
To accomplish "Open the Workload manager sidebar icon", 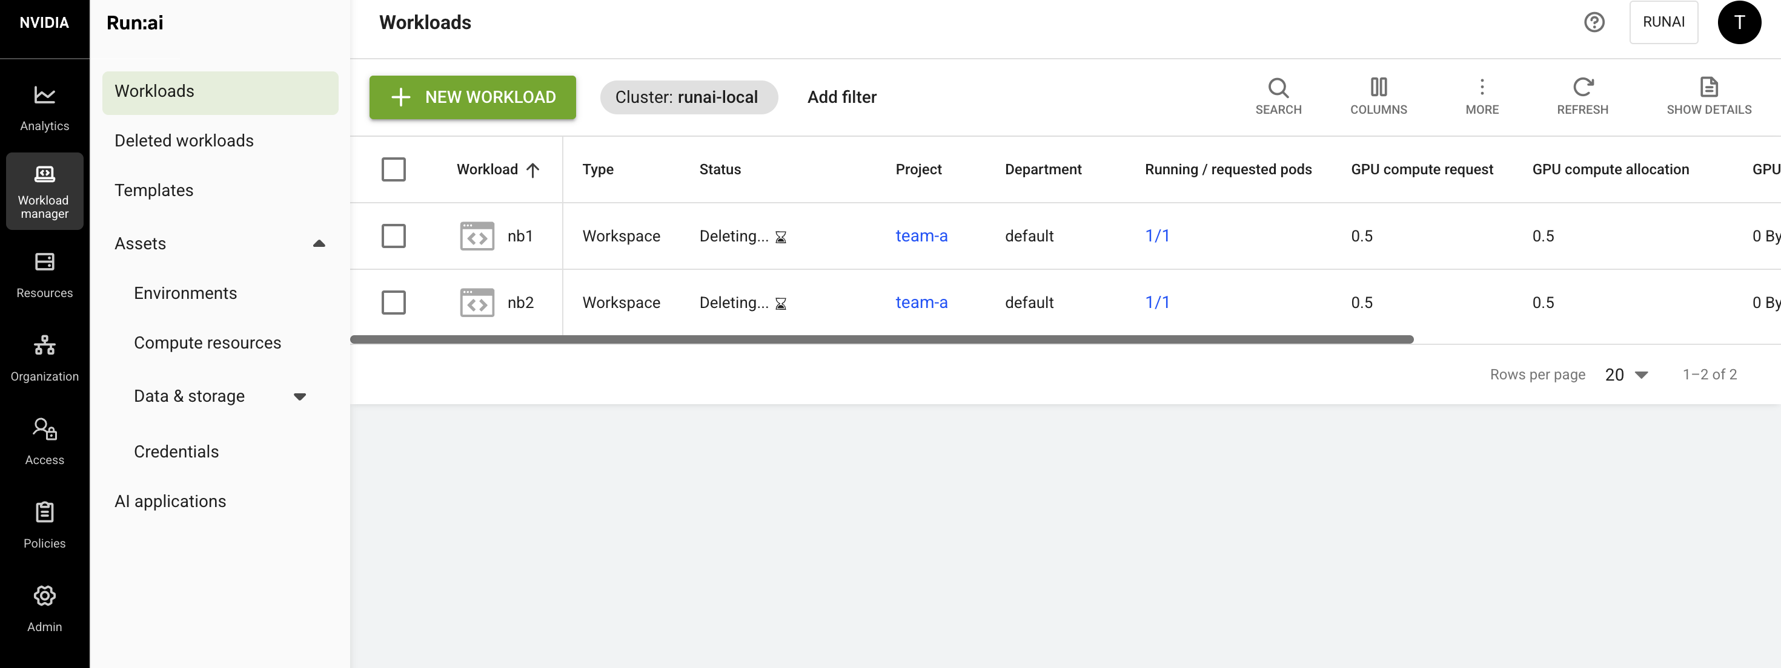I will [x=44, y=191].
